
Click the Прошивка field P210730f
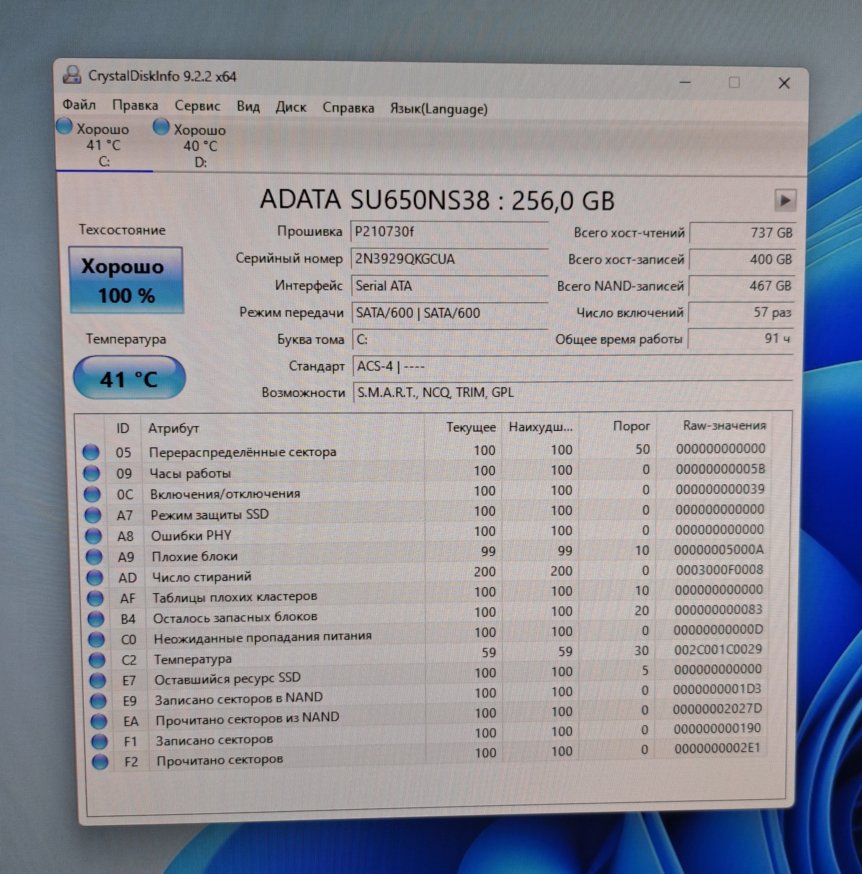tap(448, 232)
